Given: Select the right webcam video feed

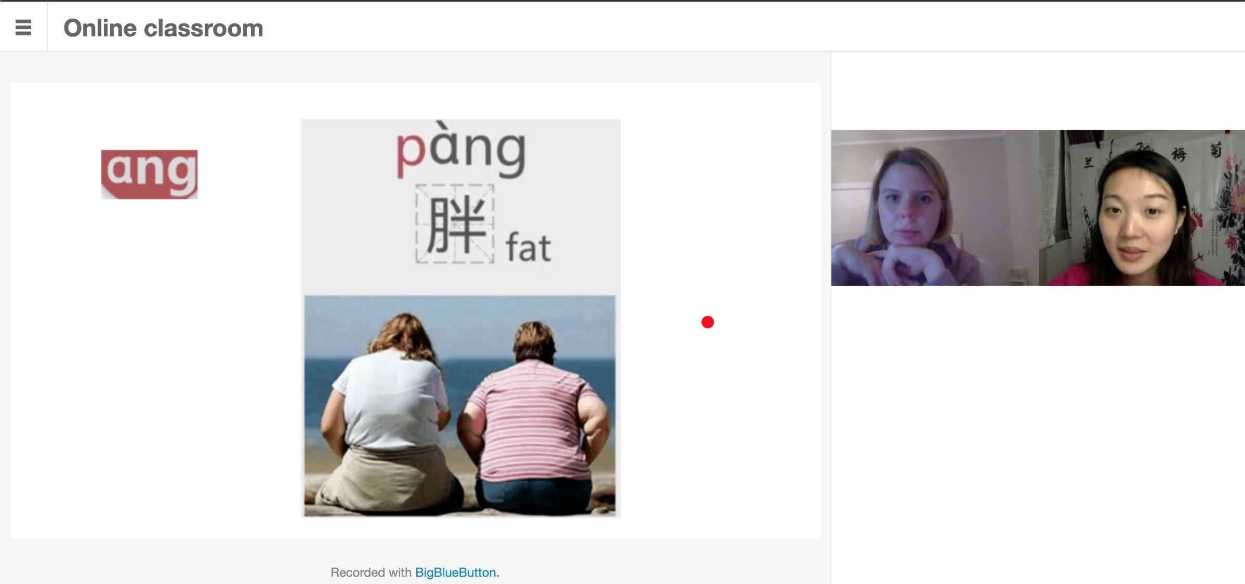Looking at the screenshot, I should click(1142, 208).
